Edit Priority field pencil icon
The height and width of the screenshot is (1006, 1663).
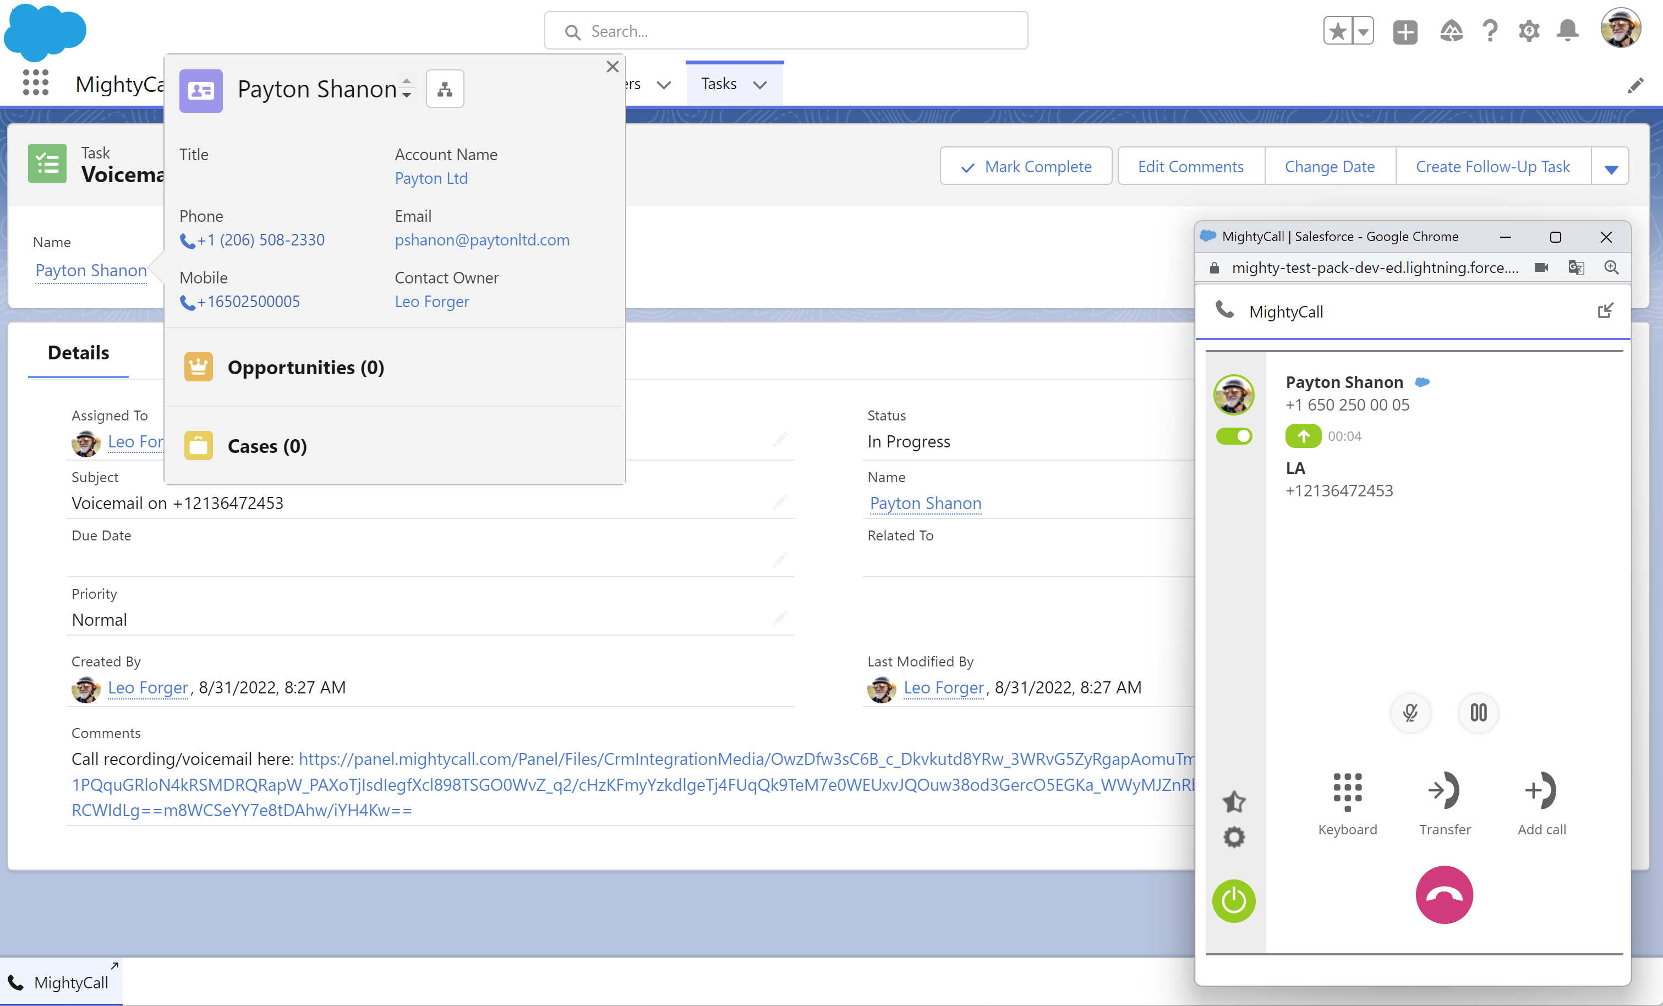coord(780,618)
